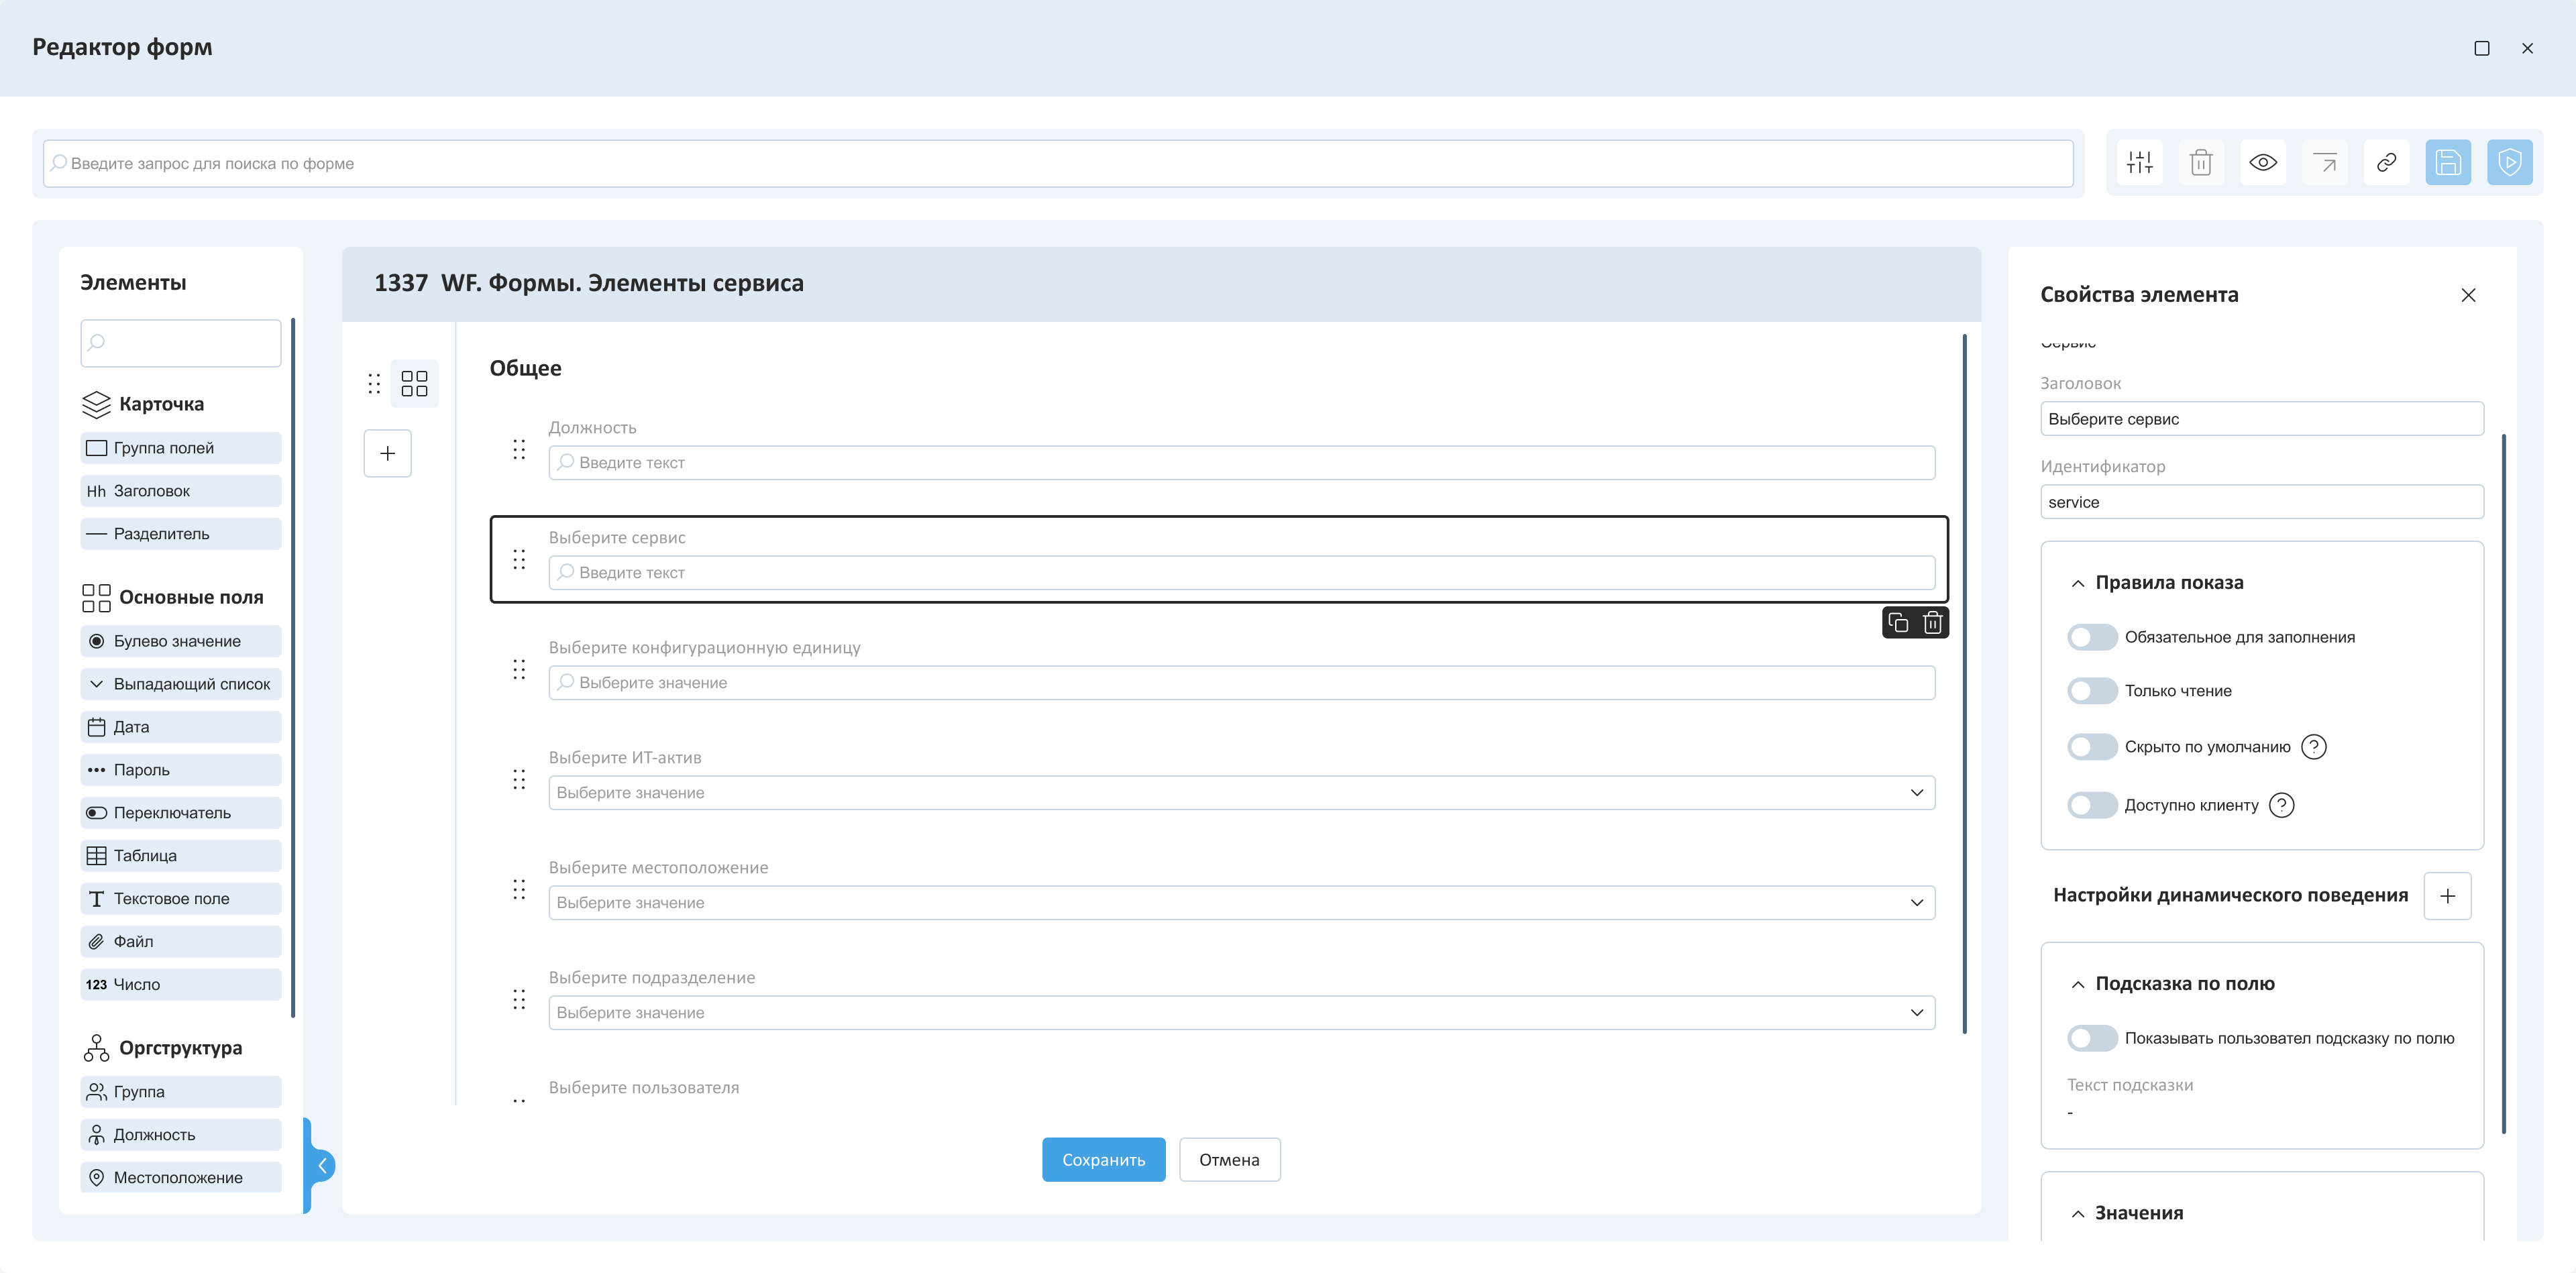2576x1273 pixels.
Task: Duplicate the selected 'Выберите сервис' field
Action: (x=1898, y=623)
